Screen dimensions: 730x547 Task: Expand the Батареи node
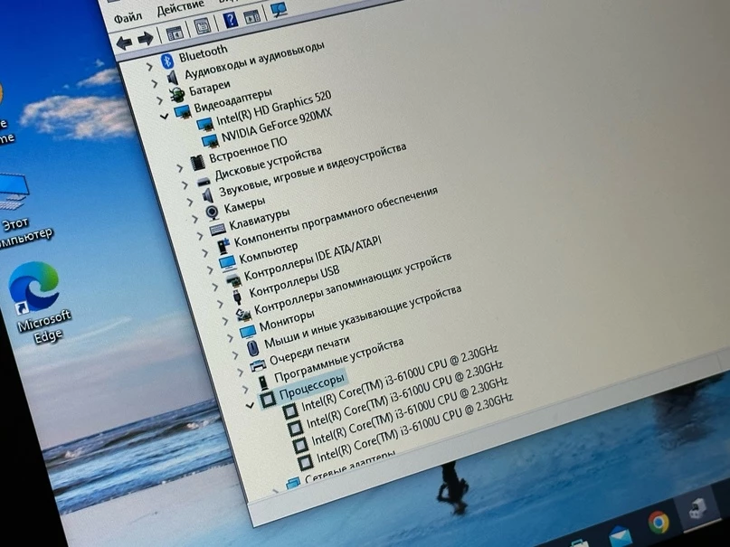click(x=159, y=100)
